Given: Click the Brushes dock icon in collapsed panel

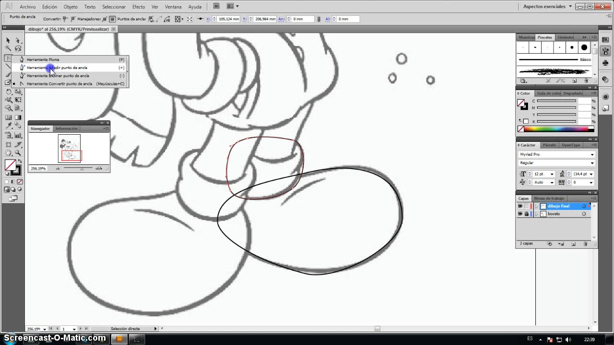Looking at the screenshot, I should (x=605, y=51).
